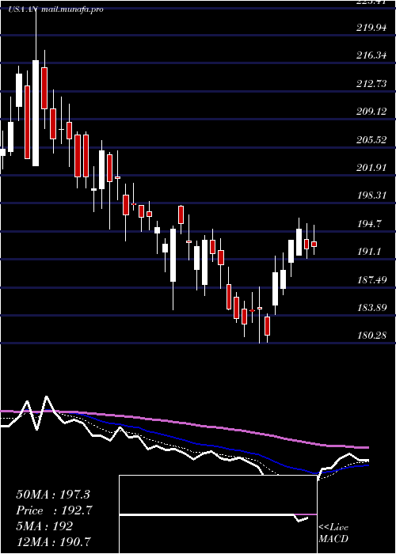Click the 205.52 price axis label
The width and height of the screenshot is (396, 554).
pos(371,140)
